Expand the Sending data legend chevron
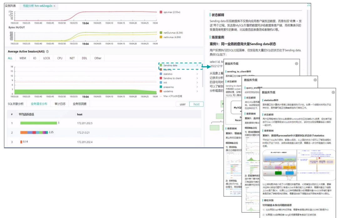 197,65
